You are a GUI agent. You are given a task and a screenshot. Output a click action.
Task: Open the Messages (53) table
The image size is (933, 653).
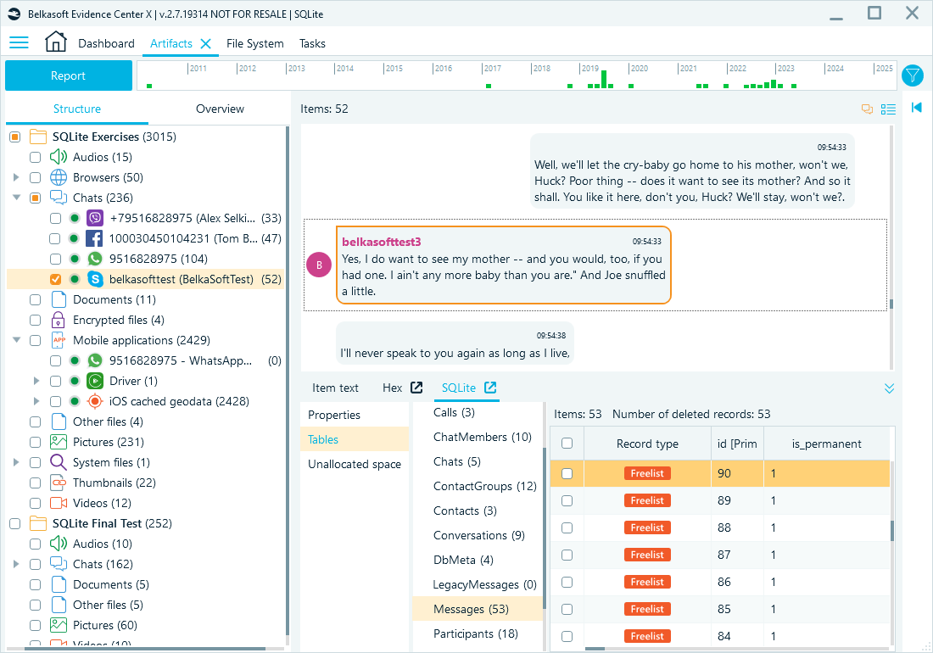[478, 609]
